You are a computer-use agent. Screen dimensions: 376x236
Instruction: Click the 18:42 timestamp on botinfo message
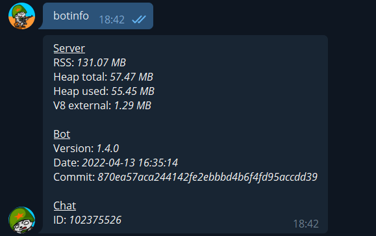point(112,20)
